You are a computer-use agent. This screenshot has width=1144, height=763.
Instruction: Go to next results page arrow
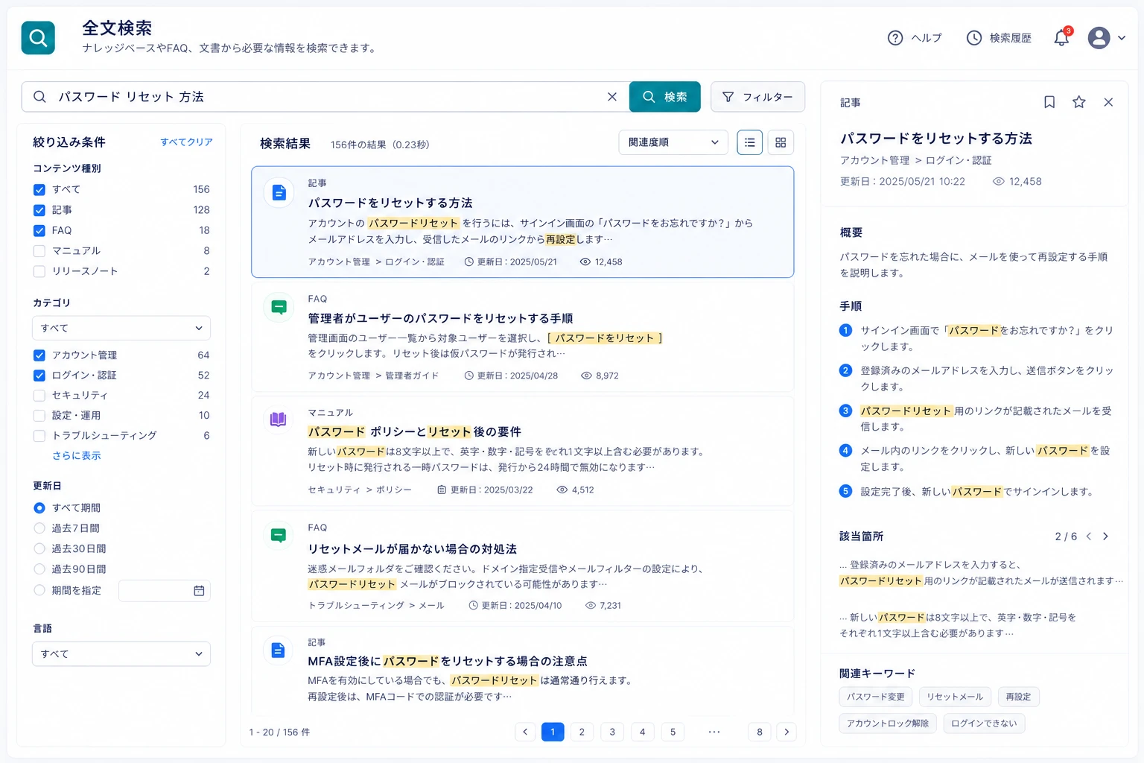tap(786, 732)
